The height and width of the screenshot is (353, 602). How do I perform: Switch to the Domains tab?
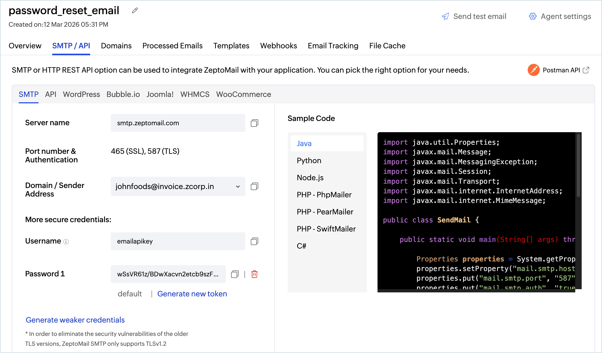(x=116, y=46)
